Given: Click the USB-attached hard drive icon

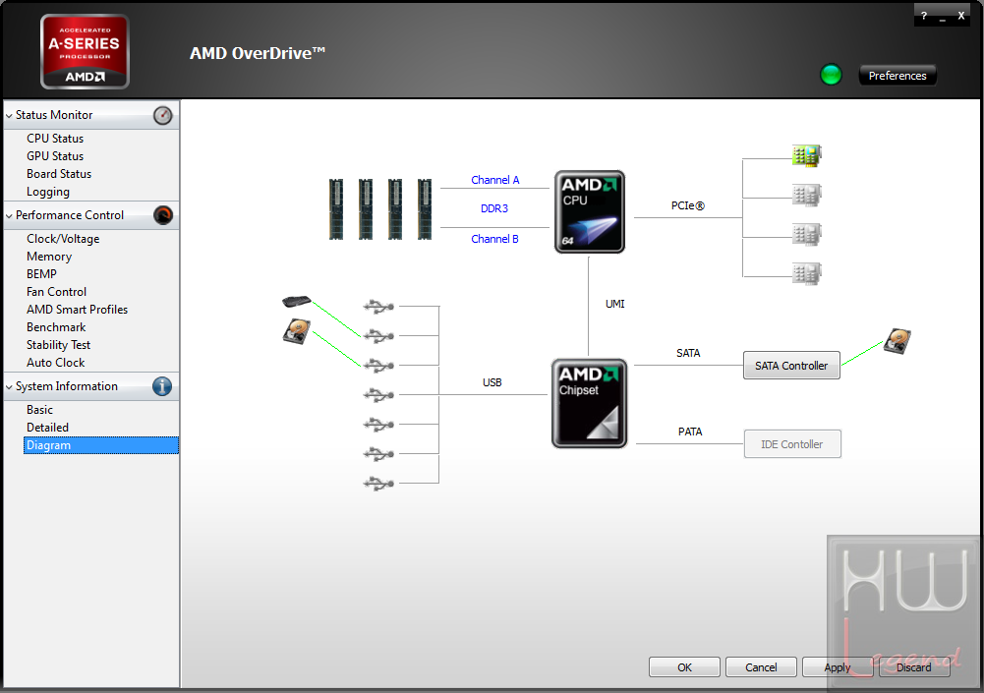Looking at the screenshot, I should point(297,331).
